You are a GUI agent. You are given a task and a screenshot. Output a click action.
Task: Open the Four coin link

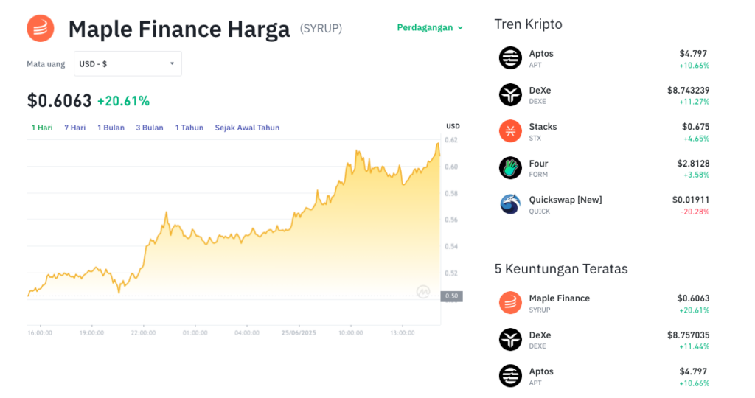coord(538,163)
